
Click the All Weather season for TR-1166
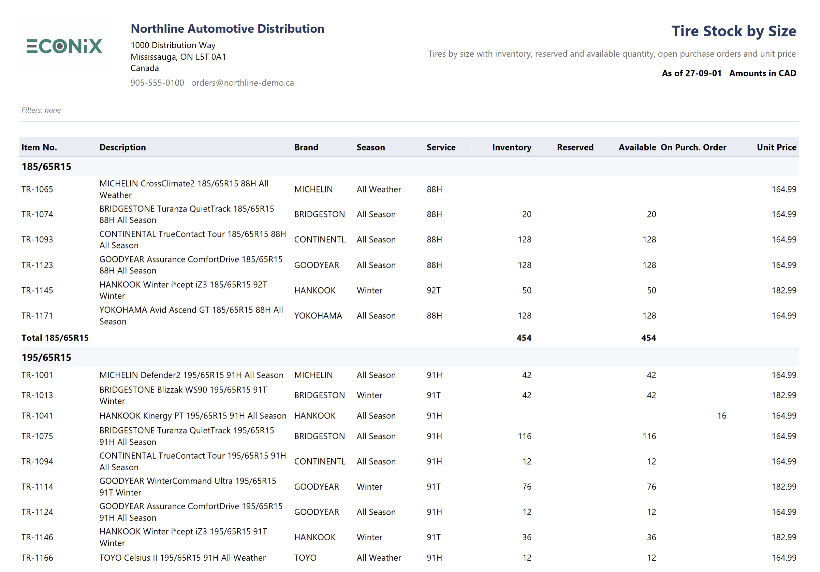[379, 557]
